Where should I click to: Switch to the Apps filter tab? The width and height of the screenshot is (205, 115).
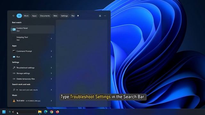click(x=34, y=16)
